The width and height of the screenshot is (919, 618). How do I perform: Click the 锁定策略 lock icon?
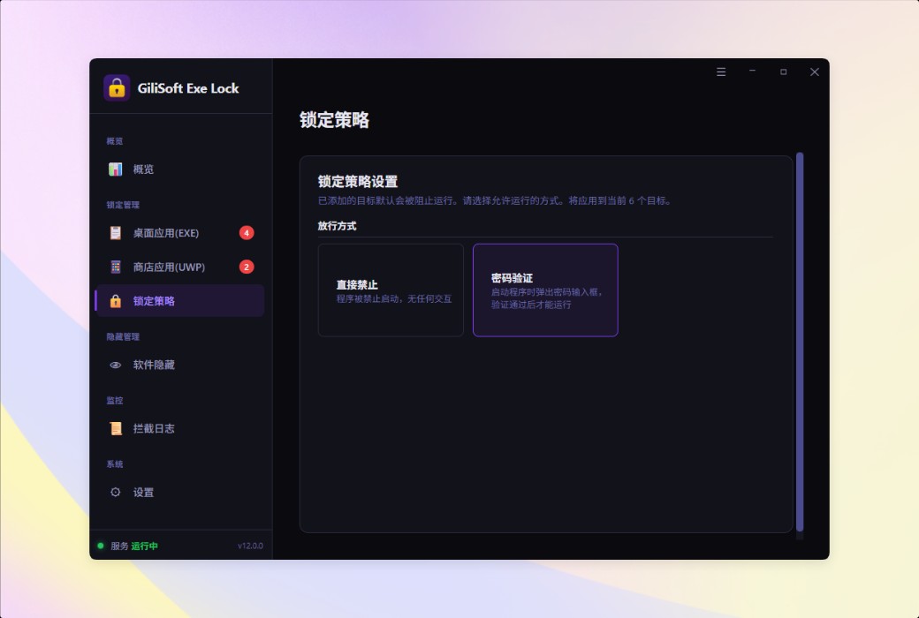point(116,301)
